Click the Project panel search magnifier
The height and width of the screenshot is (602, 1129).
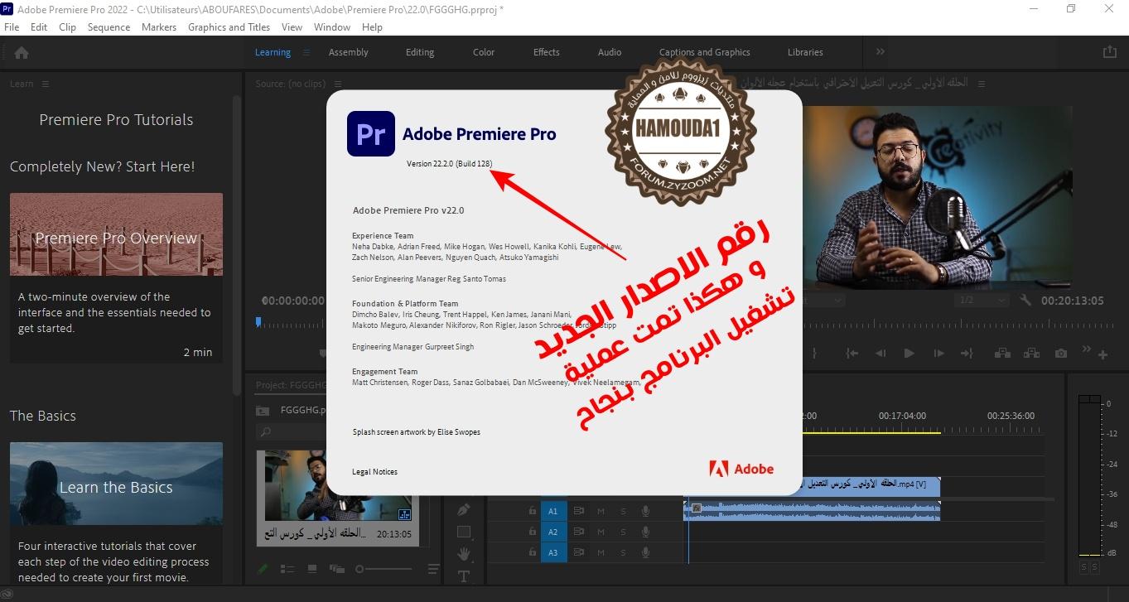pyautogui.click(x=265, y=431)
